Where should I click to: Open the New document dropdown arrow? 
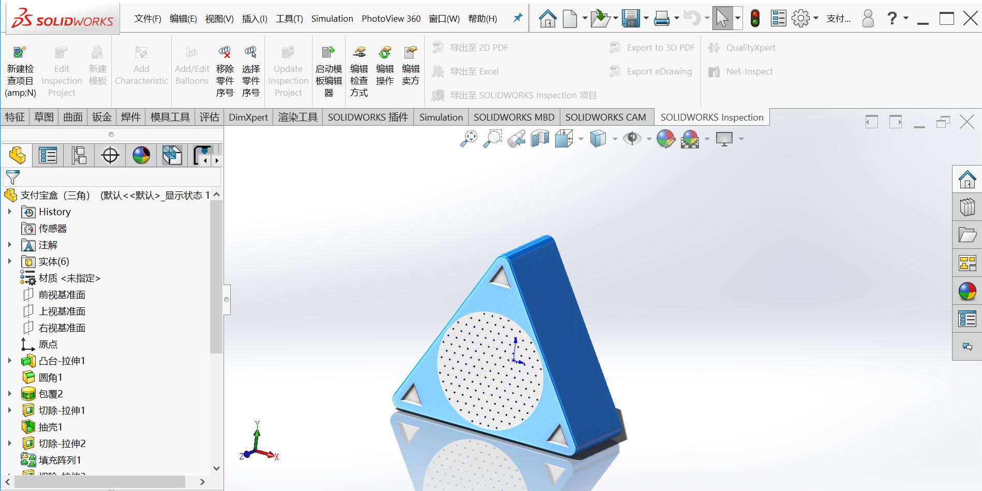pos(585,19)
